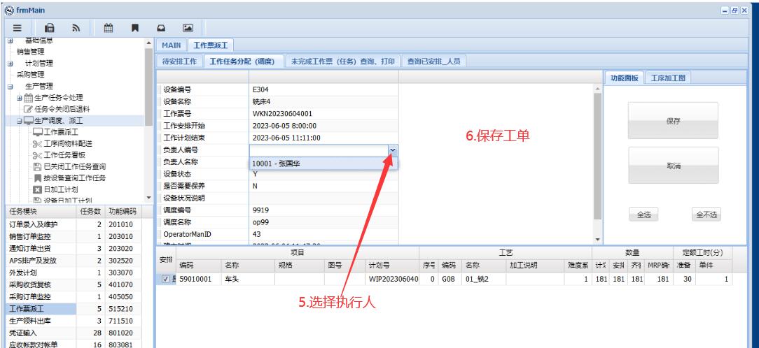Switch to the 待安排工作 tab
The image size is (759, 348).
tap(179, 61)
